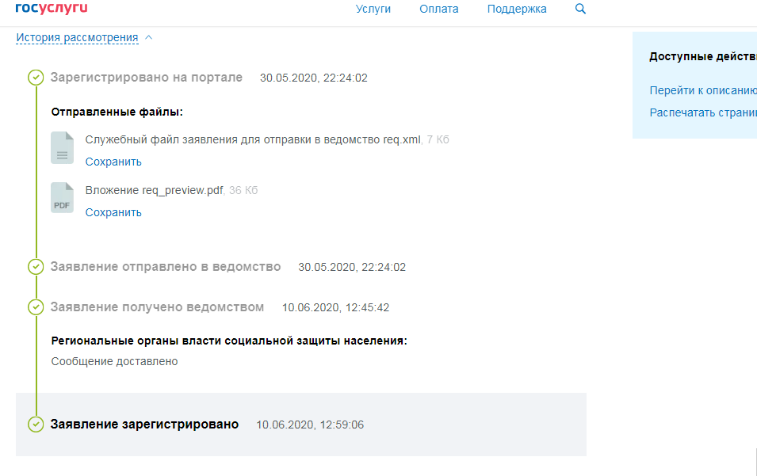Click checkmark icon beside 'Заявление отправлено в ведомство'
757x476 pixels.
click(x=36, y=267)
